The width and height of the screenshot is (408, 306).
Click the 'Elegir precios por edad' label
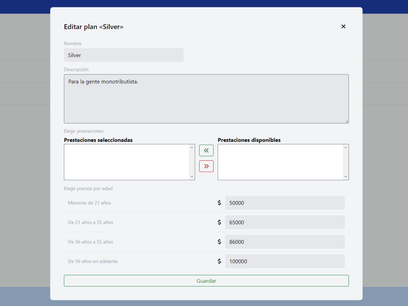(x=88, y=188)
